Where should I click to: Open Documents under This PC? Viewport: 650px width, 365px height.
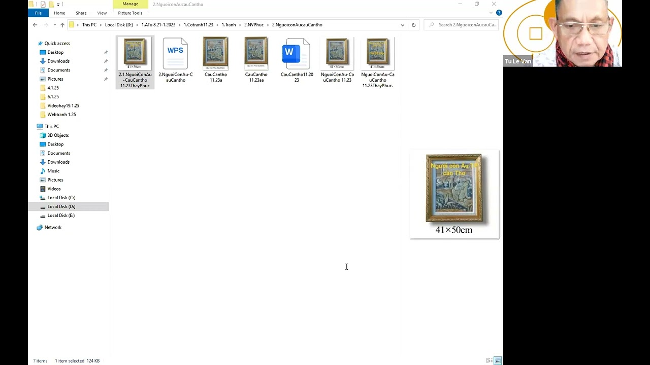pos(59,153)
